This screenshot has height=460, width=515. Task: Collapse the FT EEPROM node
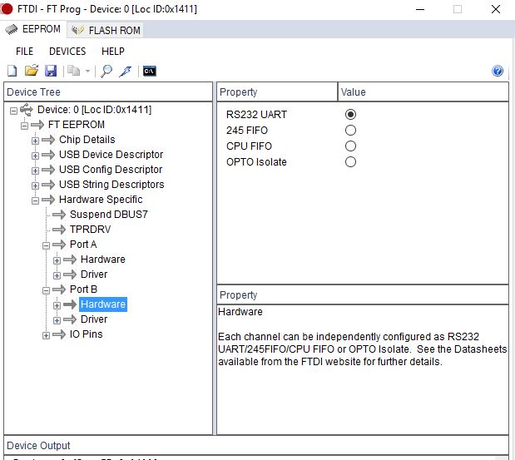pos(24,126)
